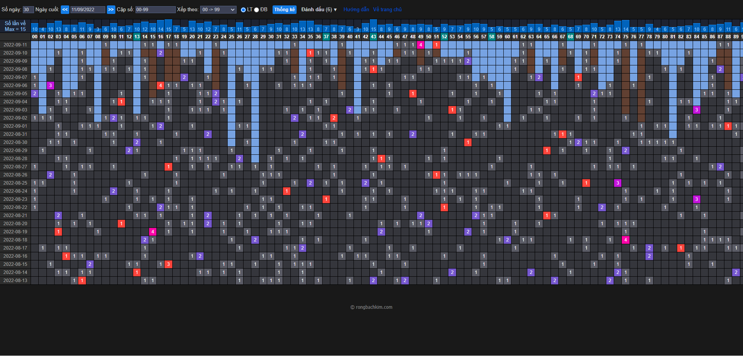Image resolution: width=743 pixels, height=356 pixels.
Task: Click the date row label 2022-09-11
Action: [x=15, y=45]
